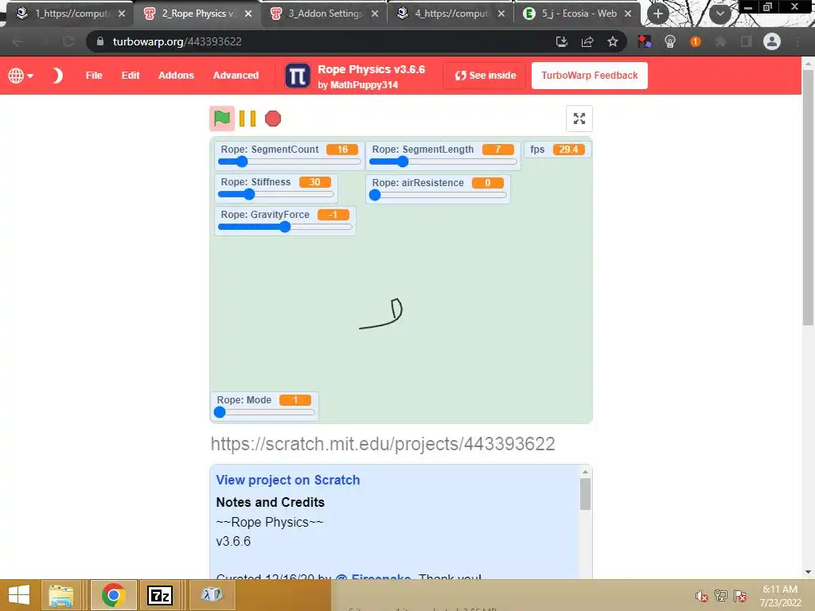The image size is (815, 611).
Task: Click the Notes and Credits heading
Action: (x=271, y=502)
